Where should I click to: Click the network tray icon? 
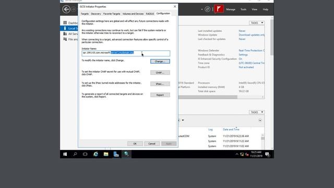[242, 154]
